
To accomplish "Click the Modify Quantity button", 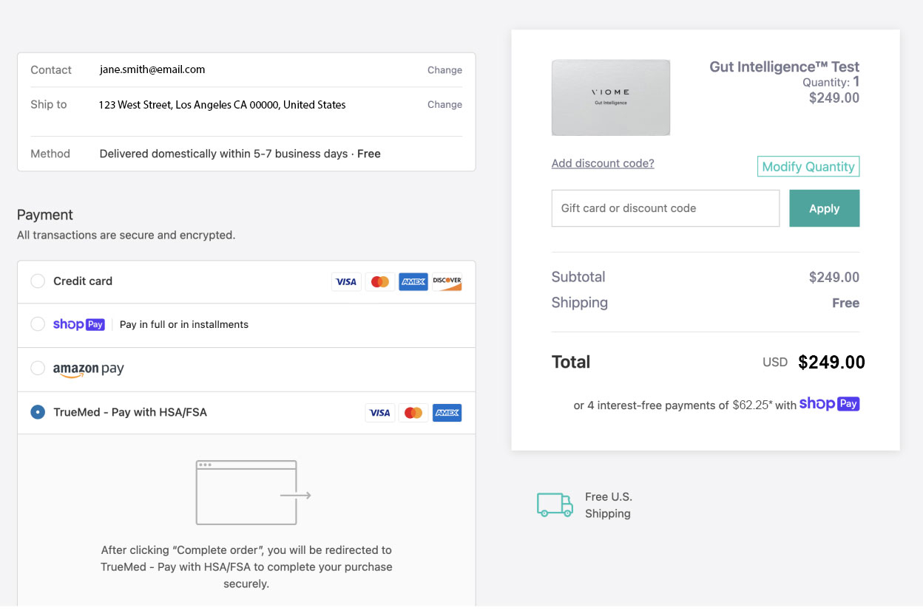I will coord(808,167).
